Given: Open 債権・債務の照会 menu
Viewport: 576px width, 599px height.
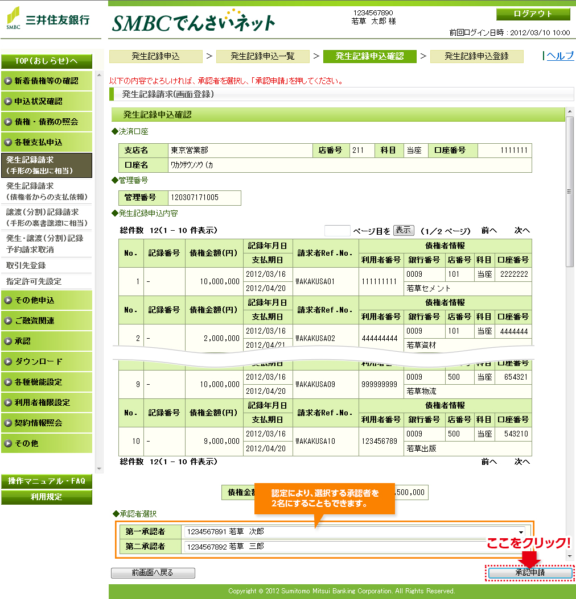Looking at the screenshot, I should pos(47,122).
